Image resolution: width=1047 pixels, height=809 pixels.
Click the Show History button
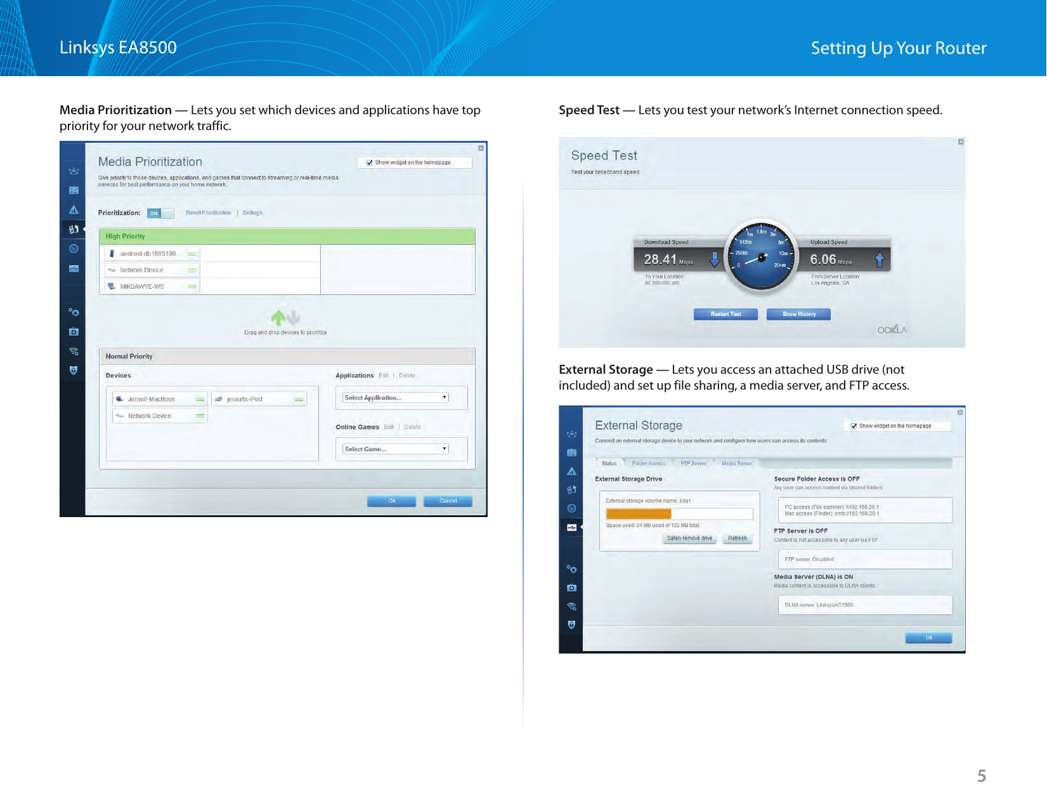click(x=799, y=314)
